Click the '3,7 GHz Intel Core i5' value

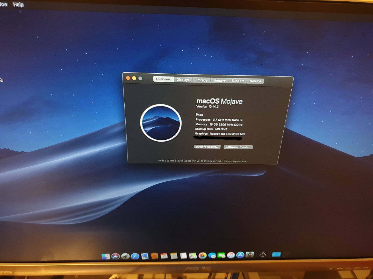tap(227, 120)
